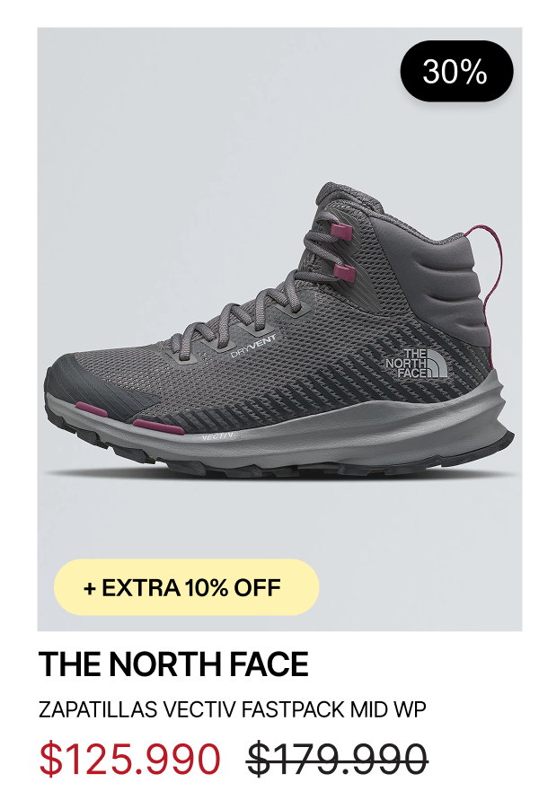Click the 30% discount badge

click(x=456, y=71)
